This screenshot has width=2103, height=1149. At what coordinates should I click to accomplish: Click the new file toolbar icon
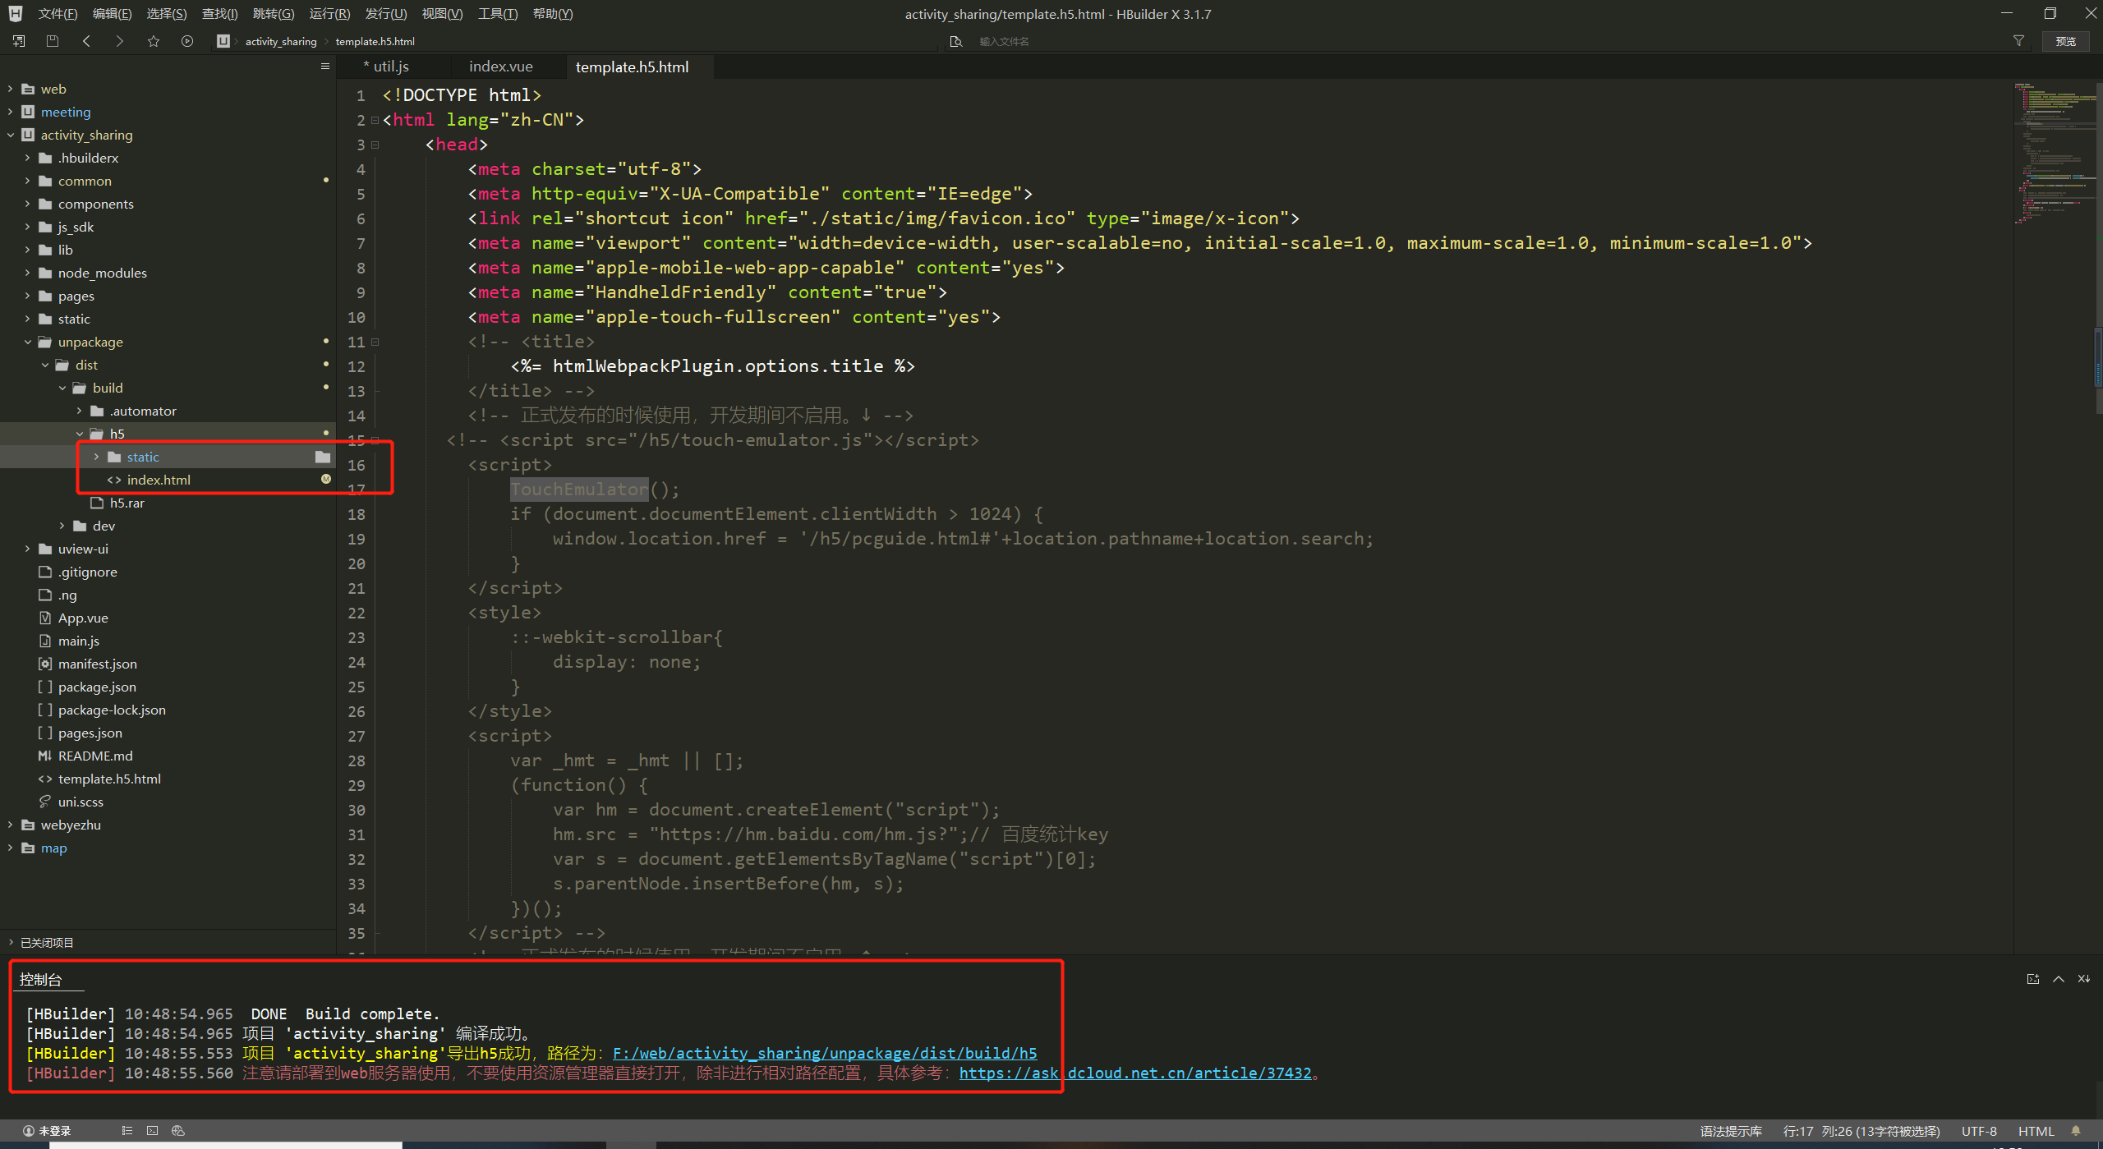[x=19, y=41]
